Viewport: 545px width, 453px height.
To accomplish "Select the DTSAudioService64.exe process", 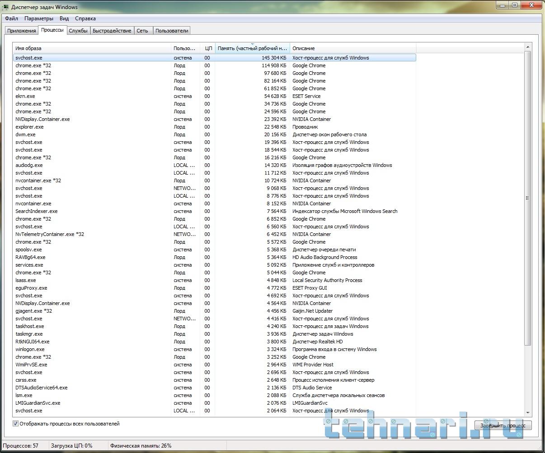I will coord(215,388).
